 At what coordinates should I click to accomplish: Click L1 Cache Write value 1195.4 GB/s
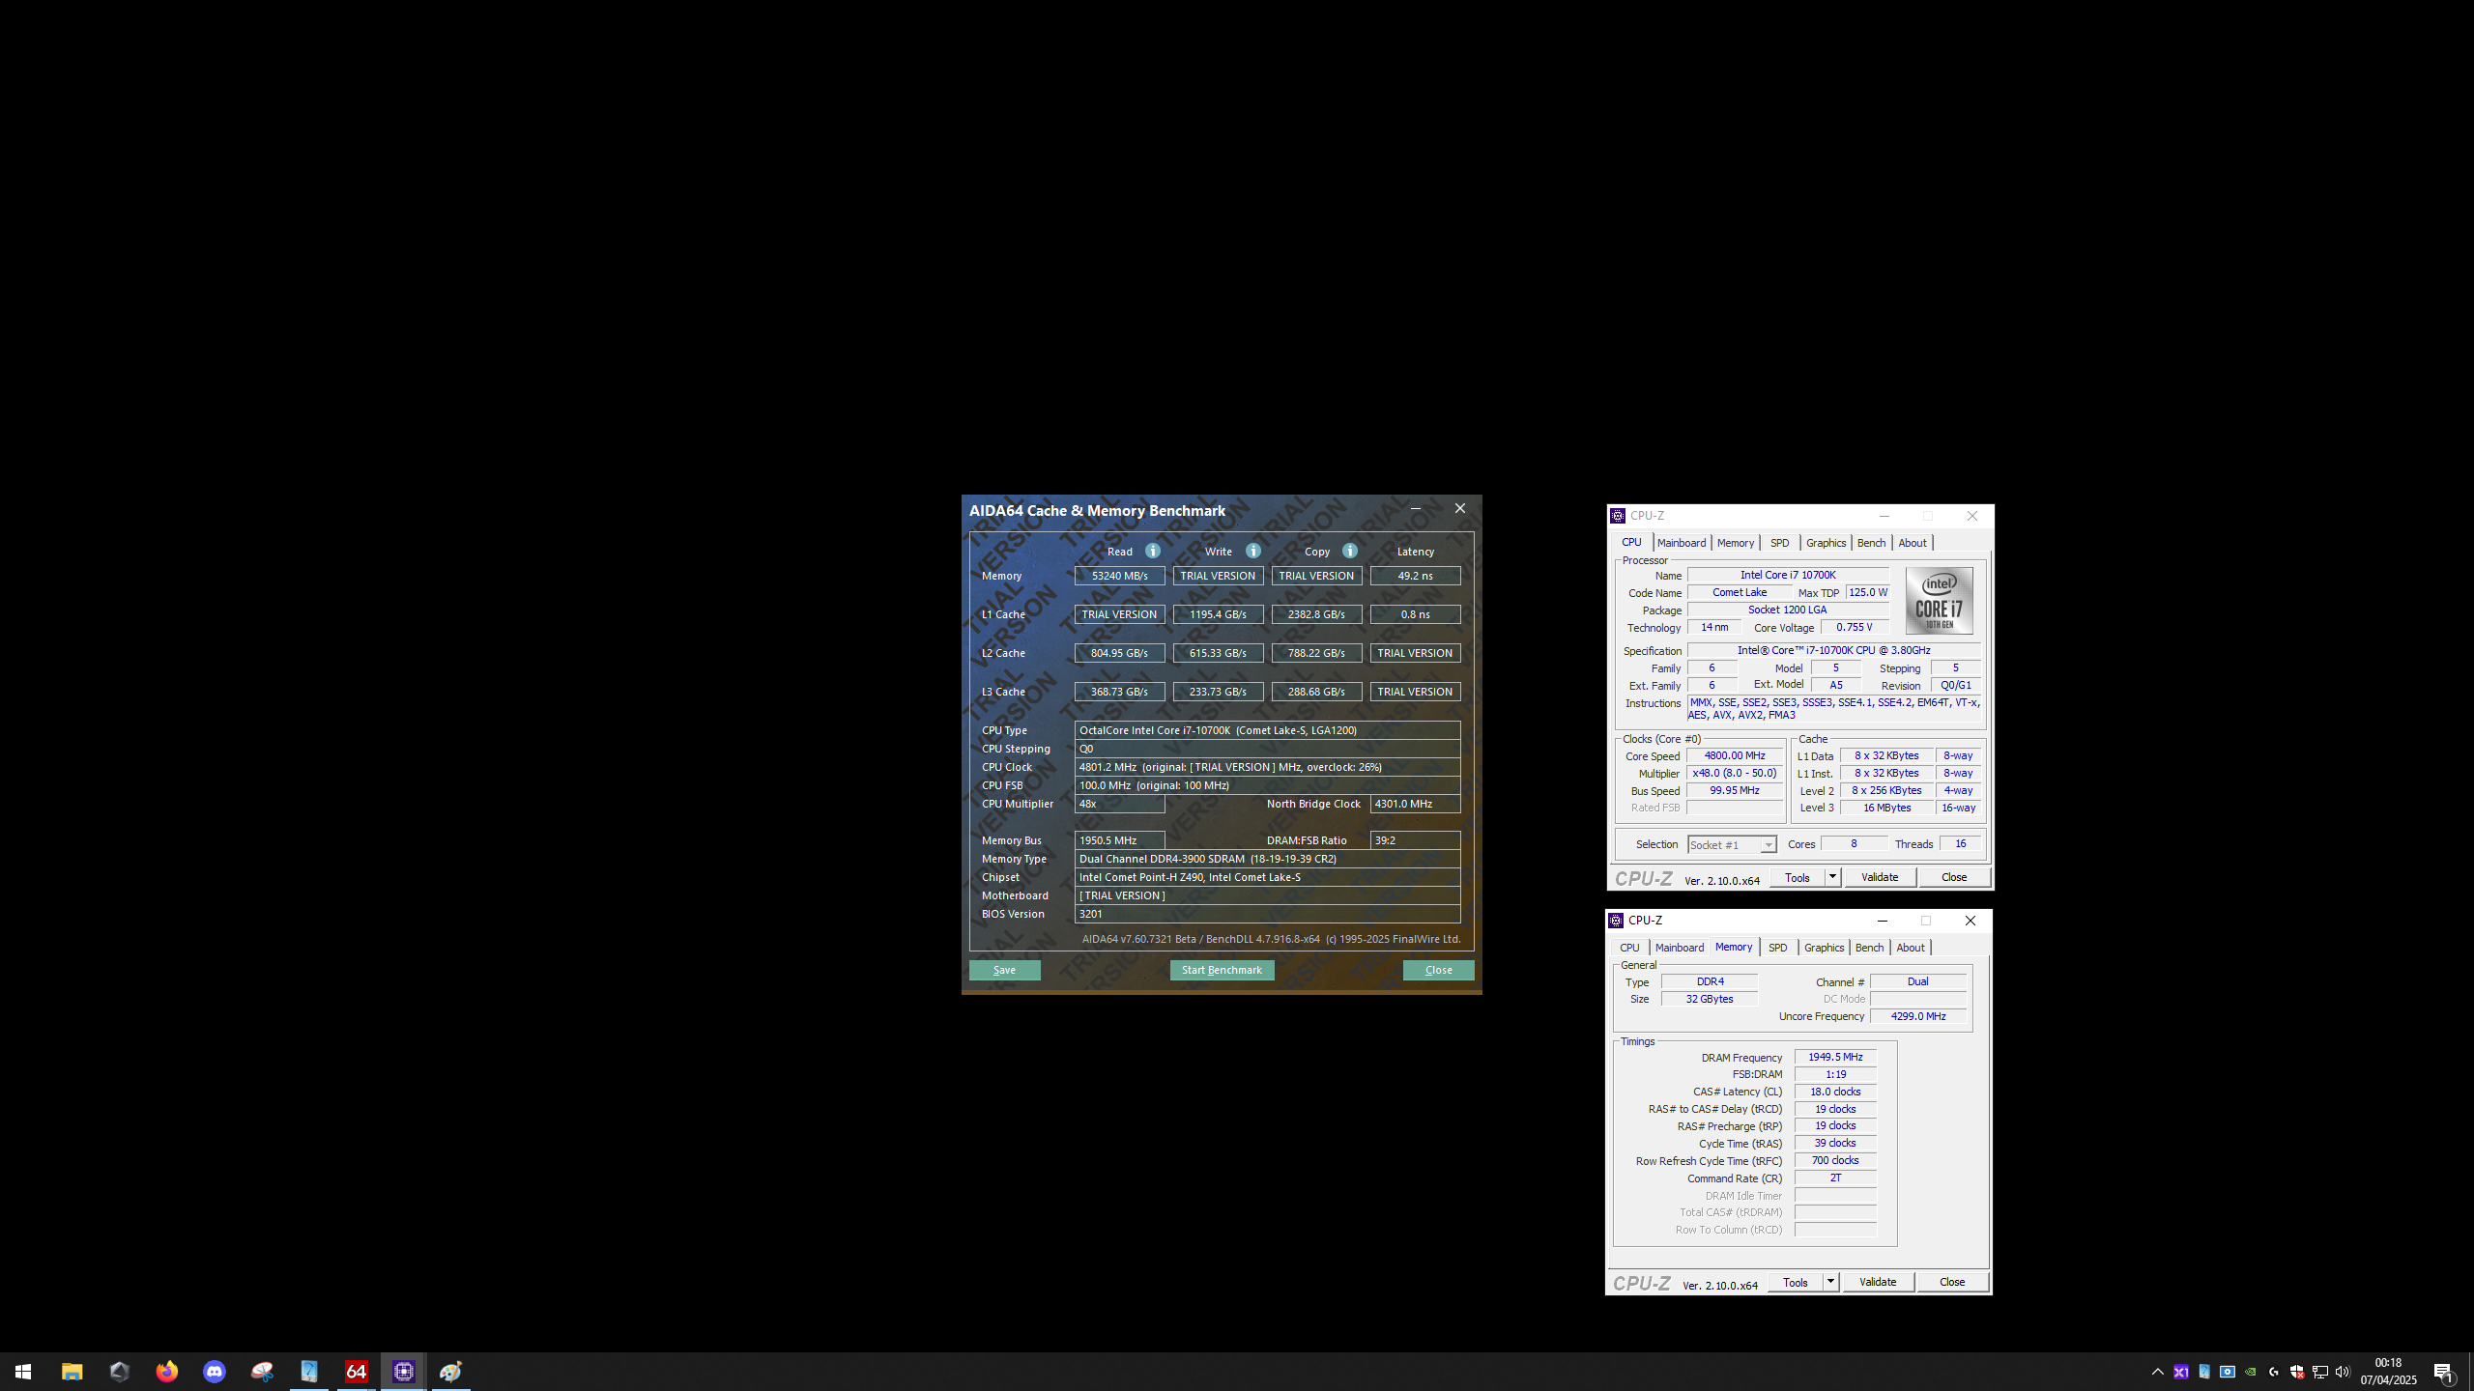coord(1219,614)
